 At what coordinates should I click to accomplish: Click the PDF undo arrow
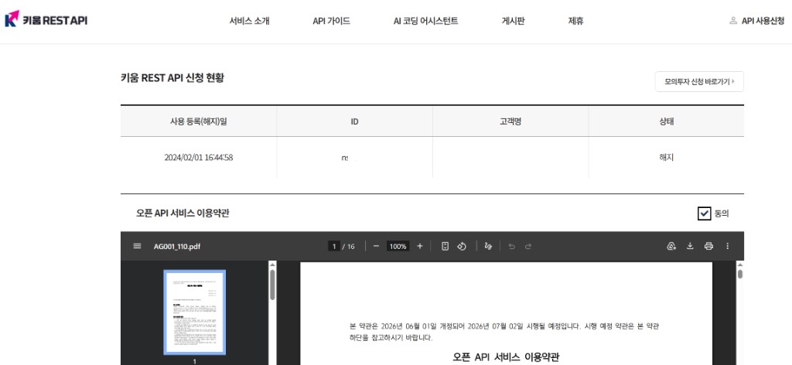coord(512,246)
